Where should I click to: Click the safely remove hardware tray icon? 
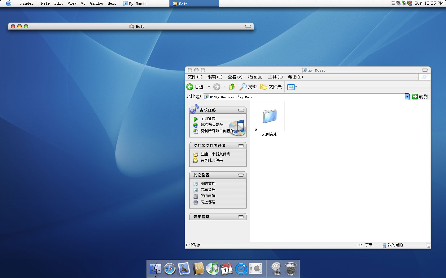tap(404, 3)
